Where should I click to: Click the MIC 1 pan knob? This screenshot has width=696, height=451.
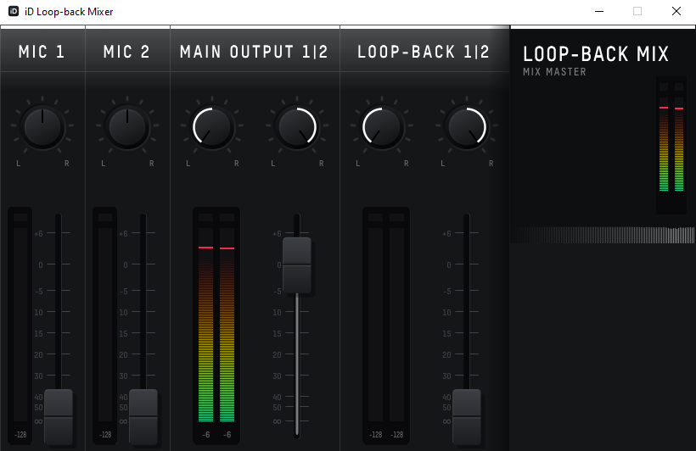coord(42,127)
